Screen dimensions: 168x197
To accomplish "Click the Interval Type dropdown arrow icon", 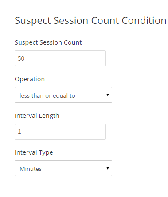I will click(x=108, y=168).
